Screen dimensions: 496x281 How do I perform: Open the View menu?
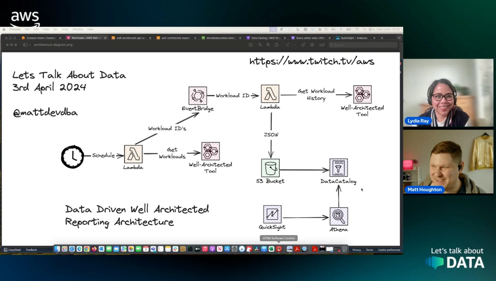click(46, 29)
